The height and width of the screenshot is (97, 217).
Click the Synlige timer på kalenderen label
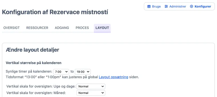tap(29, 72)
